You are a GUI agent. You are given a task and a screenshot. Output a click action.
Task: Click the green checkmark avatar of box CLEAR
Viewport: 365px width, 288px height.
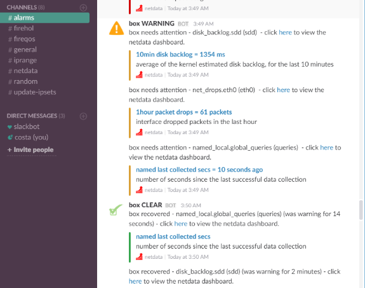tap(116, 210)
